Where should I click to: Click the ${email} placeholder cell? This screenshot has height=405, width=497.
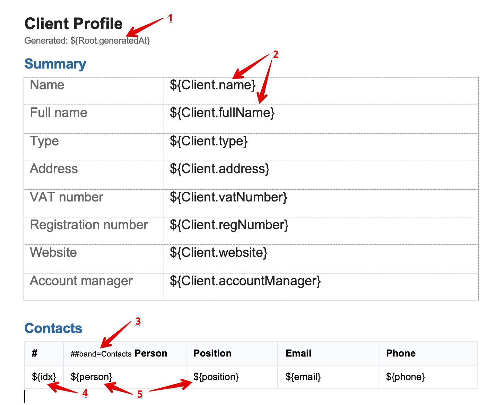(303, 377)
